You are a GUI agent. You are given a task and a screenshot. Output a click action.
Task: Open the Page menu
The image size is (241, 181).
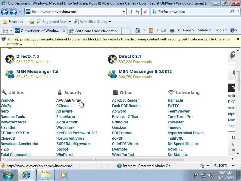pyautogui.click(x=189, y=30)
